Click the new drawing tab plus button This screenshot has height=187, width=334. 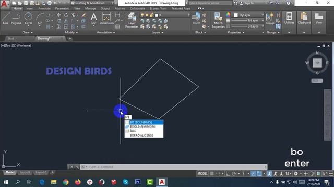click(70, 38)
